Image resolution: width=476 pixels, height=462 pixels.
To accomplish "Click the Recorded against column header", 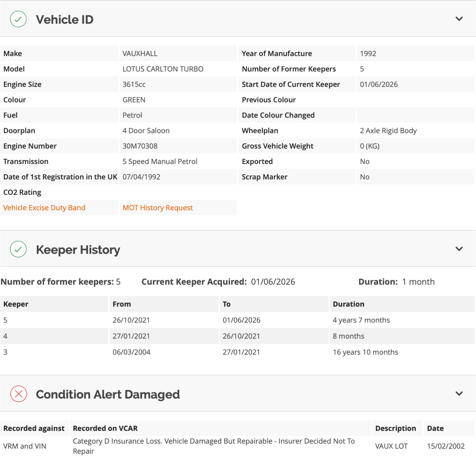I will tap(34, 428).
